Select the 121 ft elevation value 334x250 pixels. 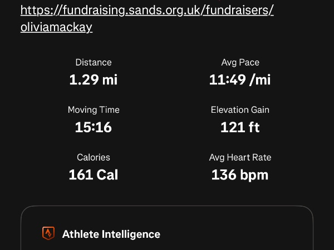click(x=240, y=127)
